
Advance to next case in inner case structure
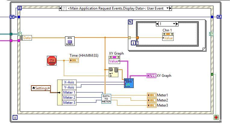(x=178, y=24)
